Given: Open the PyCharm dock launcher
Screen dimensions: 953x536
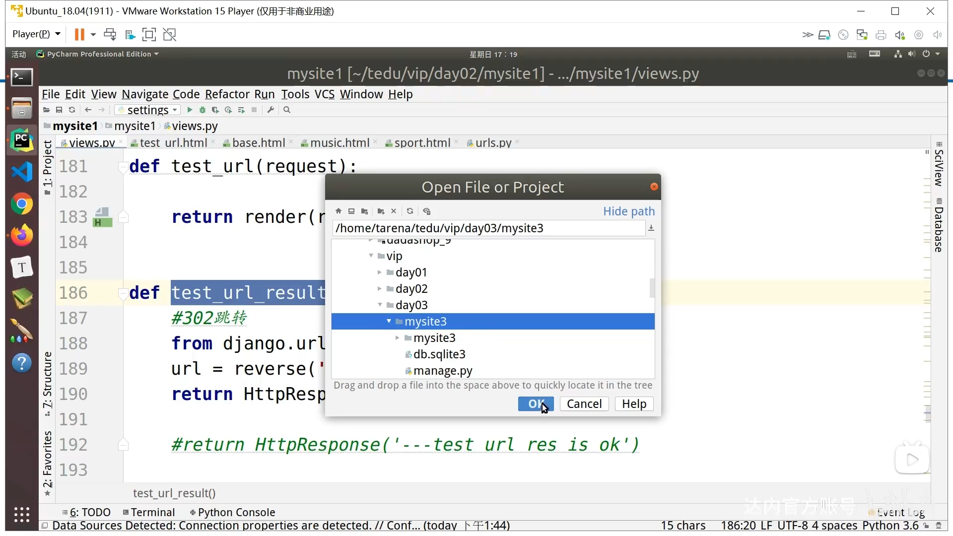Looking at the screenshot, I should pos(22,141).
